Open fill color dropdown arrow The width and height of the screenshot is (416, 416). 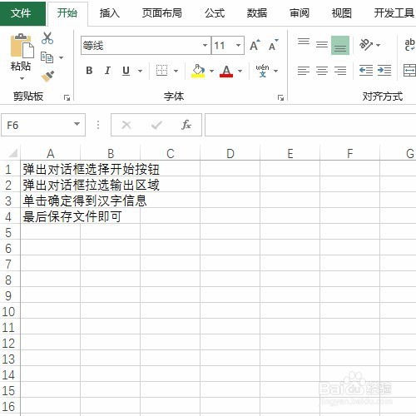pyautogui.click(x=211, y=71)
